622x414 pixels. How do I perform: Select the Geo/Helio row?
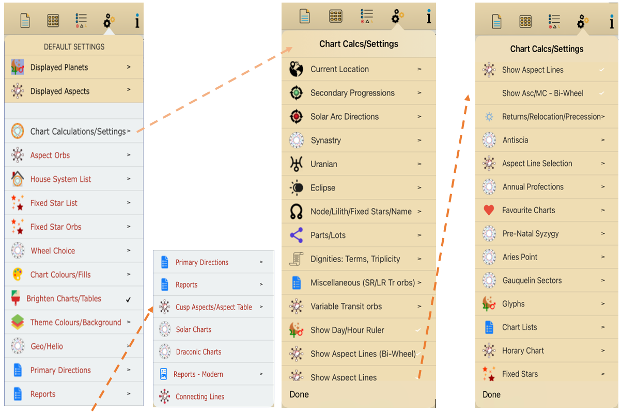(x=46, y=346)
